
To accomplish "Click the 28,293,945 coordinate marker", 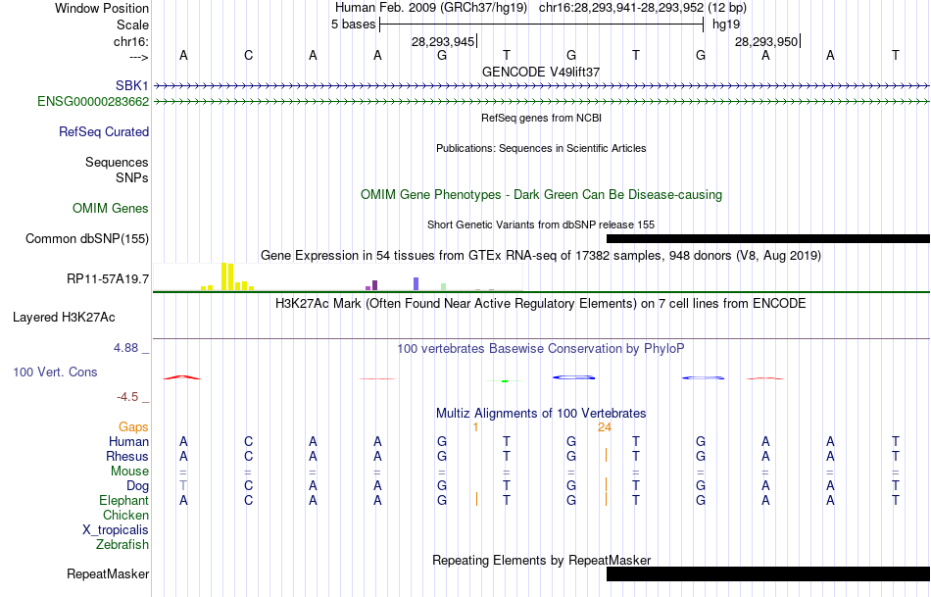I will pyautogui.click(x=444, y=41).
